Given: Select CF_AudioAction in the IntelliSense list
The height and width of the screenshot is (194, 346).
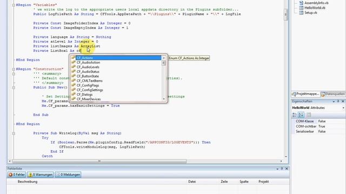Looking at the screenshot, I should tap(88, 63).
